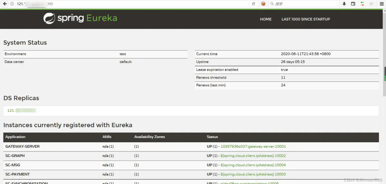
Task: Open the gateway-server:10001 instance link
Action: tap(253, 146)
